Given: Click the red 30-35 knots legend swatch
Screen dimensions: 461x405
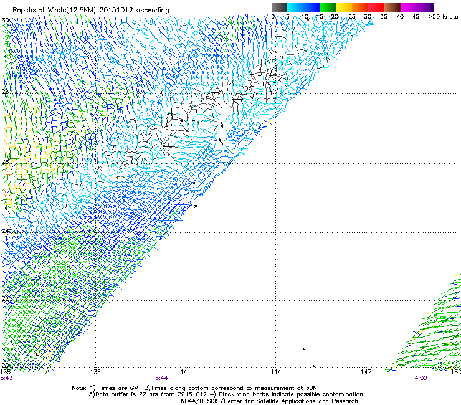Looking at the screenshot, I should 376,7.
